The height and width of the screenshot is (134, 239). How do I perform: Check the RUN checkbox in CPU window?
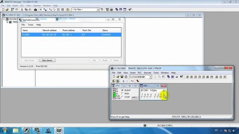(x=122, y=93)
